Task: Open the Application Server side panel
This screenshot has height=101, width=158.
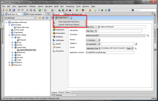Action: click(x=155, y=36)
